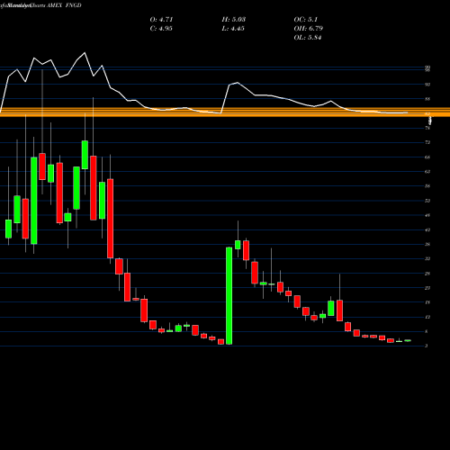Click the 'OL: 5.84' value
This screenshot has width=450, height=450.
pyautogui.click(x=308, y=38)
